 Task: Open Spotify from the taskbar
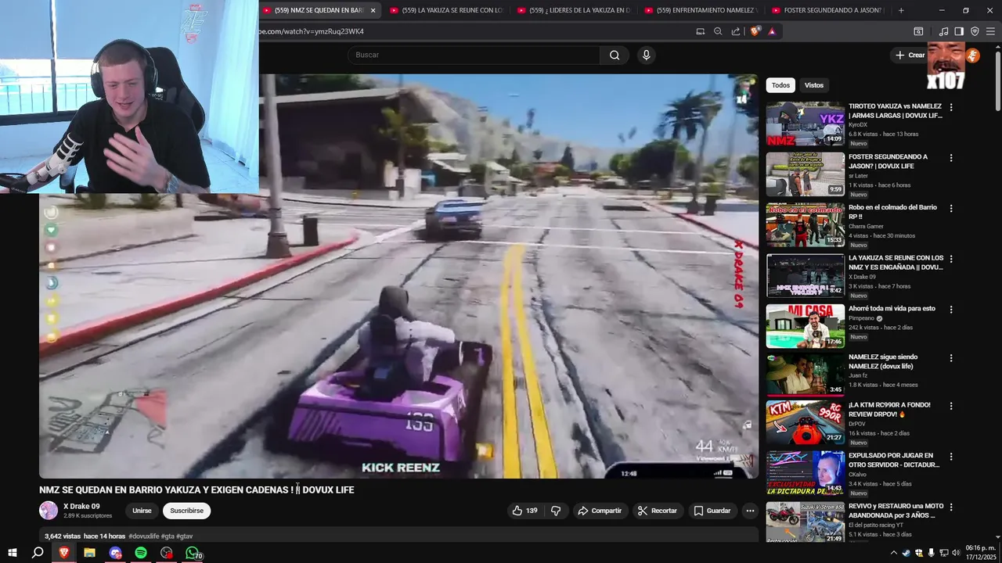(141, 553)
